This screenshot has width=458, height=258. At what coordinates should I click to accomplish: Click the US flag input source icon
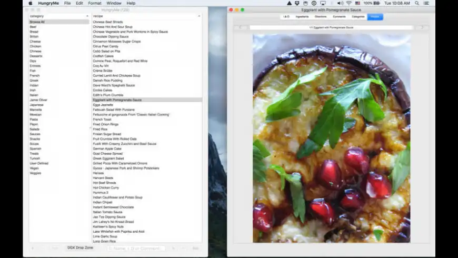pyautogui.click(x=357, y=3)
